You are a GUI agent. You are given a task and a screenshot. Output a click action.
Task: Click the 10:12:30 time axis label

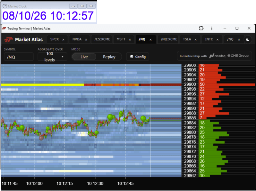[95, 184]
